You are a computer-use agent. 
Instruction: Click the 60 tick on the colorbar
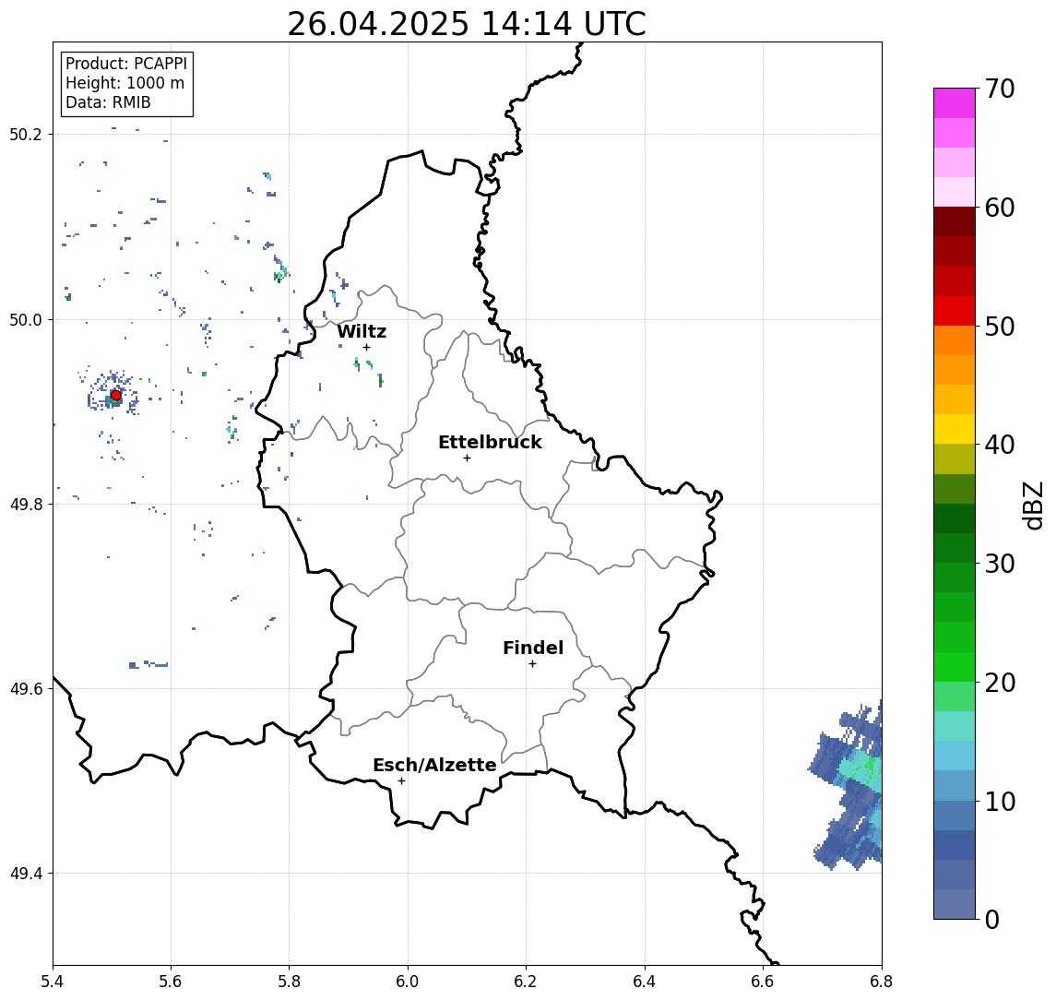(x=1000, y=208)
